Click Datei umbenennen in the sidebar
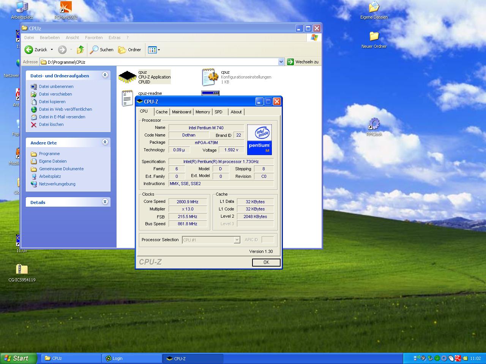Image resolution: width=486 pixels, height=364 pixels. pos(56,86)
